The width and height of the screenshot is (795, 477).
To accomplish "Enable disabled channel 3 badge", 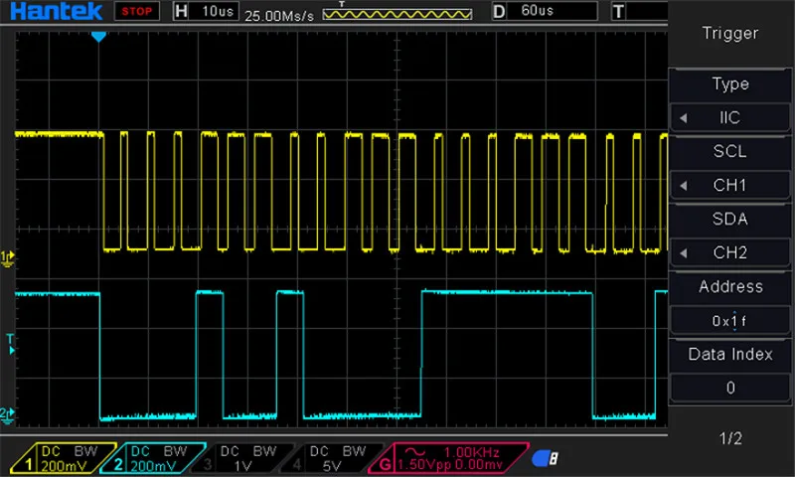I will click(x=242, y=458).
